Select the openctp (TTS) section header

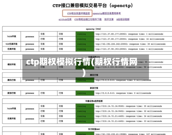click(94, 29)
